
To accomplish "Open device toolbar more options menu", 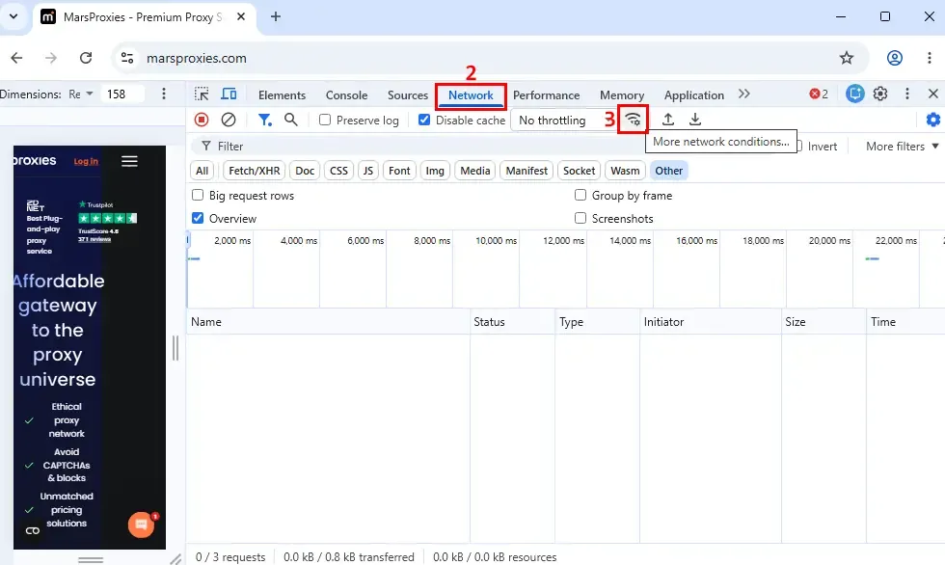I will coord(163,94).
